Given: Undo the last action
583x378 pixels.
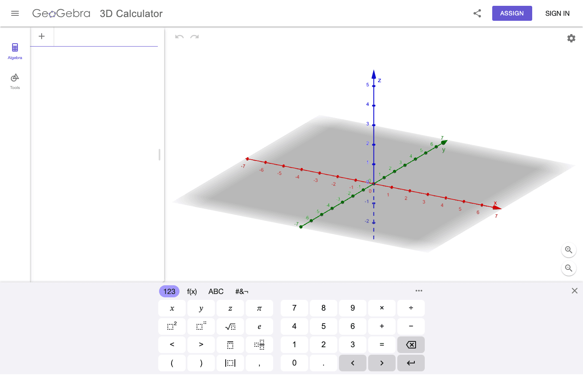Looking at the screenshot, I should (179, 37).
